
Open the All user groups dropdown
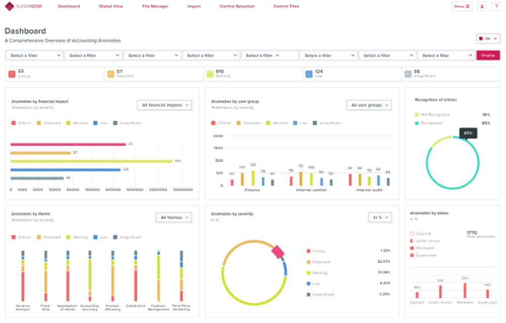[369, 105]
